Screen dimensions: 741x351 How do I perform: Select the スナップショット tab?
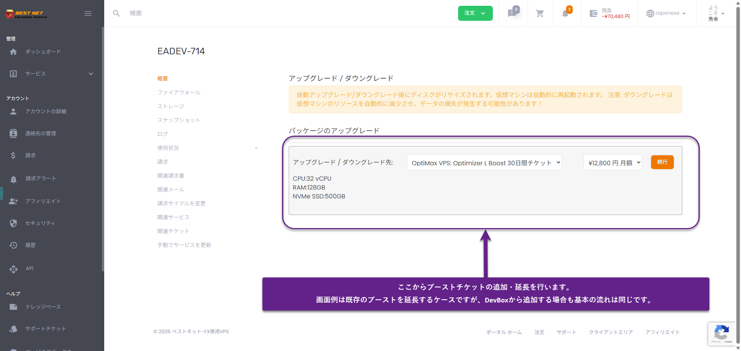tap(179, 120)
